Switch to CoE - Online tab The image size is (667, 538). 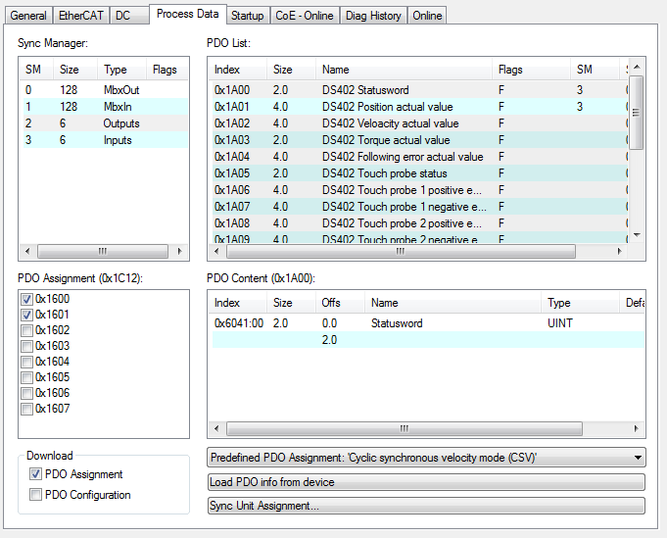point(305,16)
